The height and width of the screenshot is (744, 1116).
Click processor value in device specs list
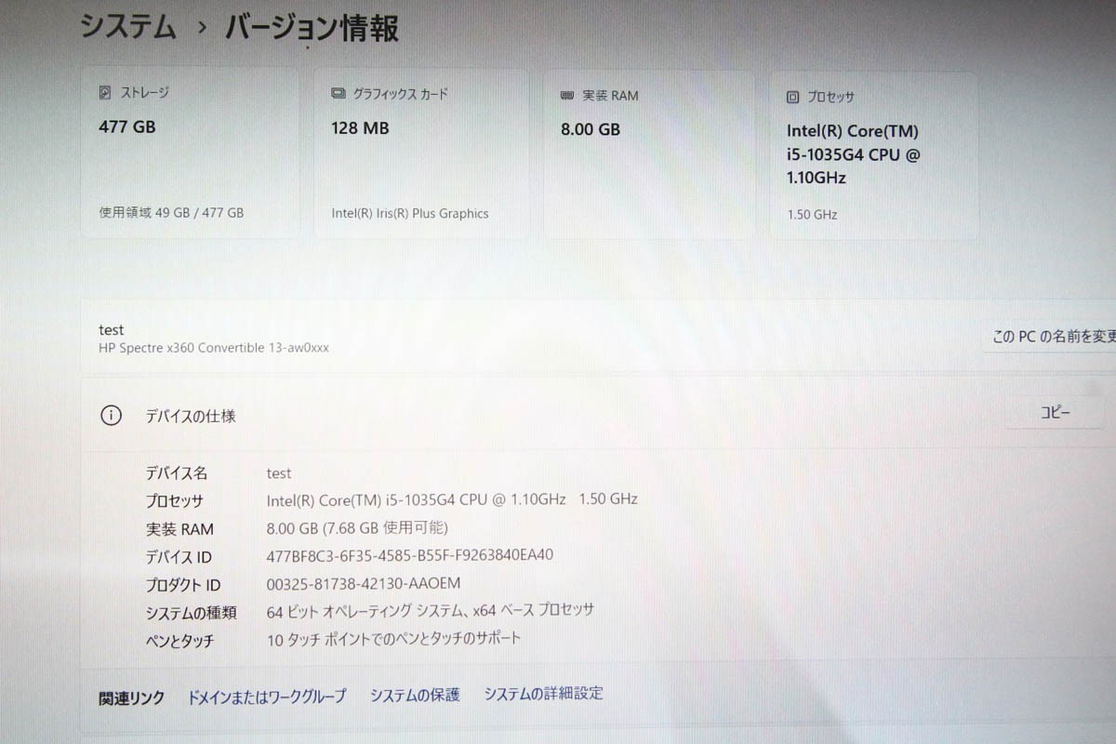coord(452,499)
